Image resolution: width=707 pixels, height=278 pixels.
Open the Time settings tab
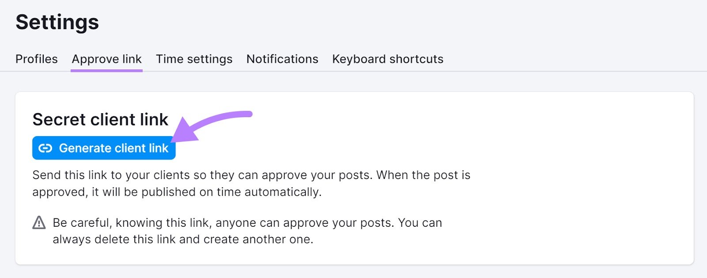tap(194, 59)
